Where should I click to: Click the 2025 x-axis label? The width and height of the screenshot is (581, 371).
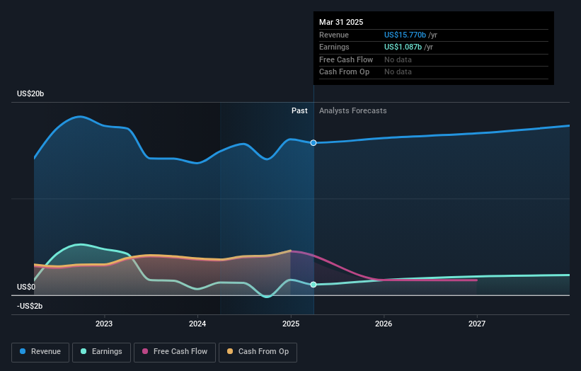coord(291,324)
